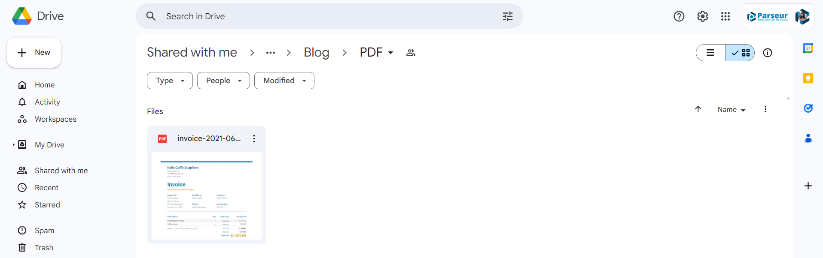Image resolution: width=823 pixels, height=258 pixels.
Task: View folder details info icon
Action: click(768, 53)
